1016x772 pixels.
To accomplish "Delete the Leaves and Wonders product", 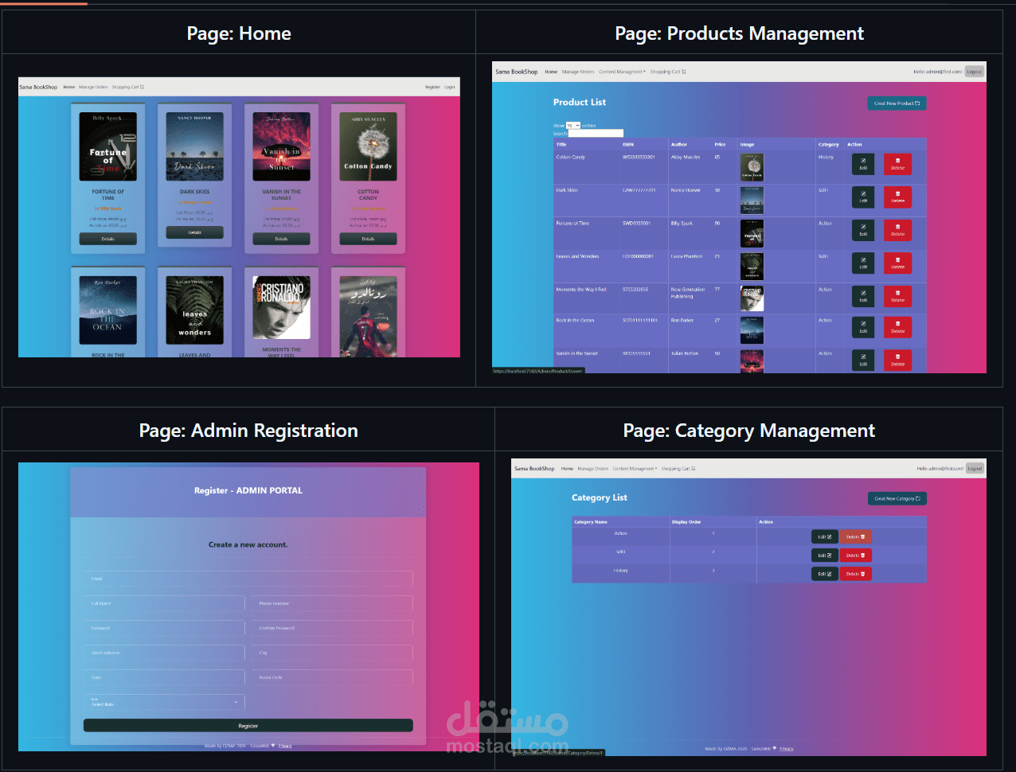I will click(x=897, y=263).
